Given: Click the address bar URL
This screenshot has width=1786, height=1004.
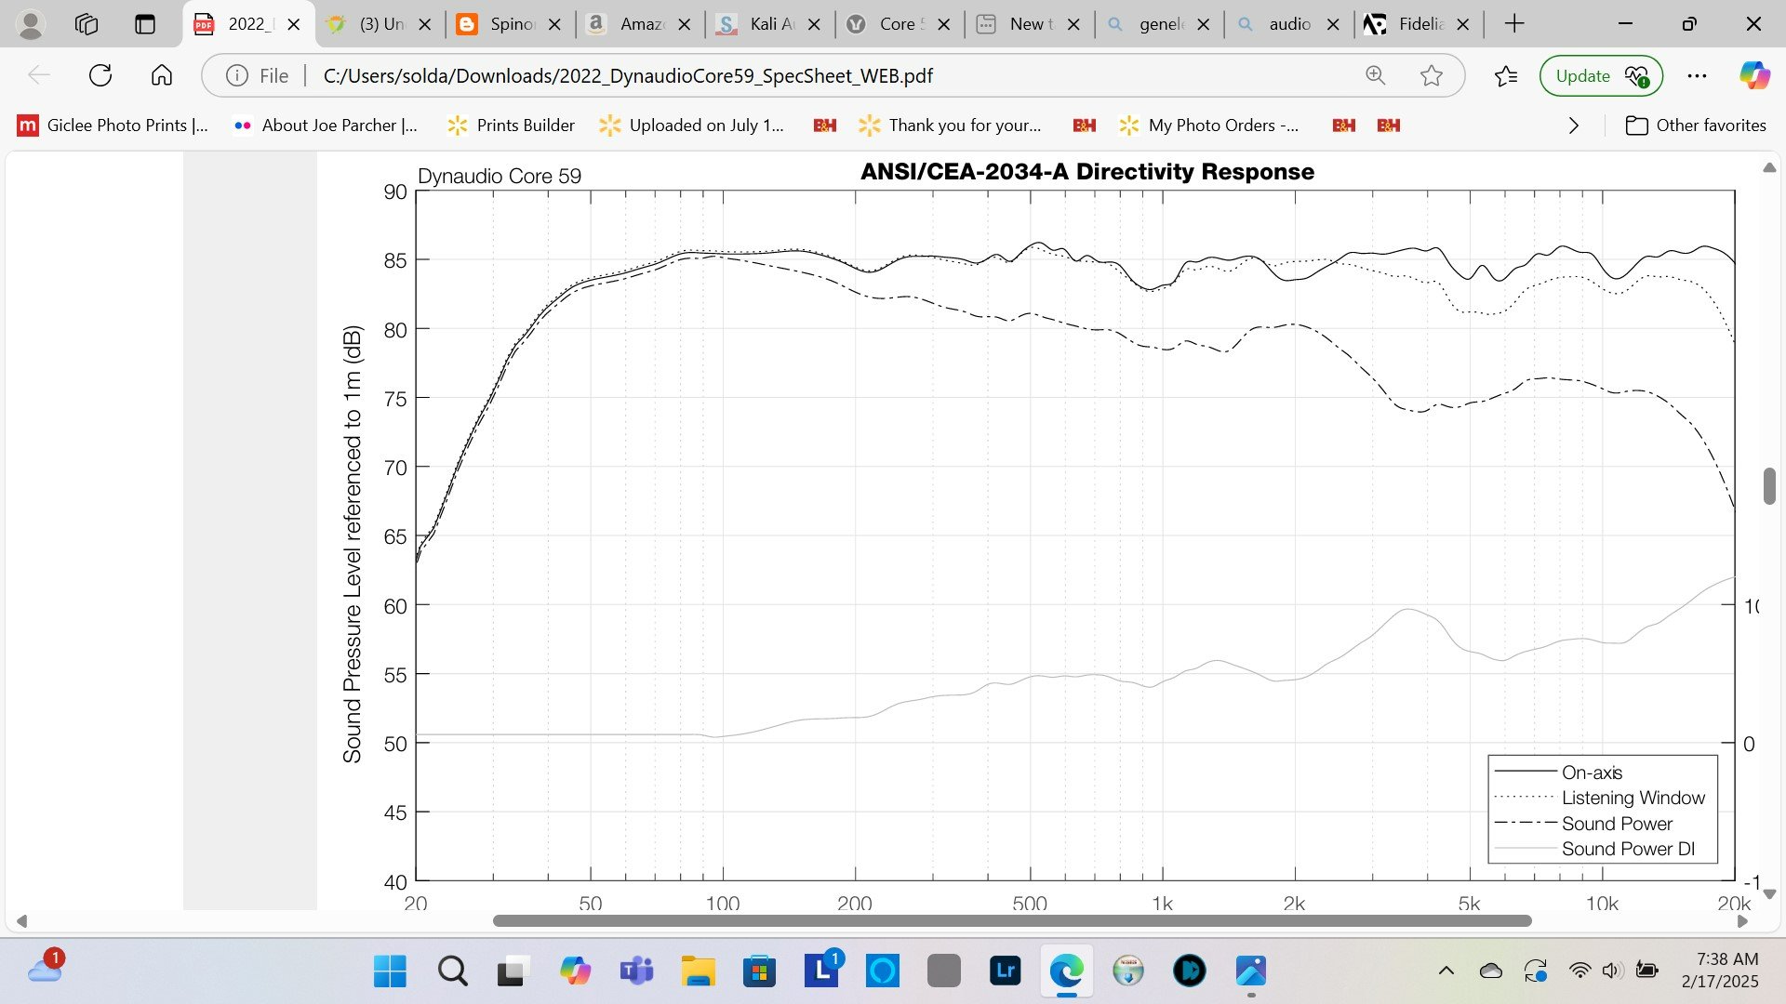Looking at the screenshot, I should [x=628, y=75].
